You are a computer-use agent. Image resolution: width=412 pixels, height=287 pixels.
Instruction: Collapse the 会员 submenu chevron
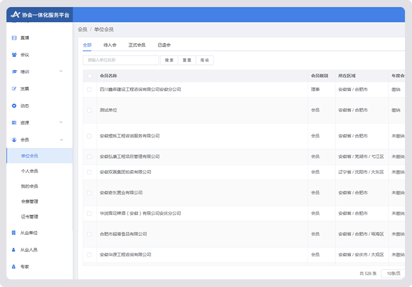61,139
